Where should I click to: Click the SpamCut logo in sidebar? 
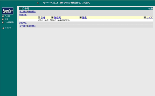click(x=8, y=11)
